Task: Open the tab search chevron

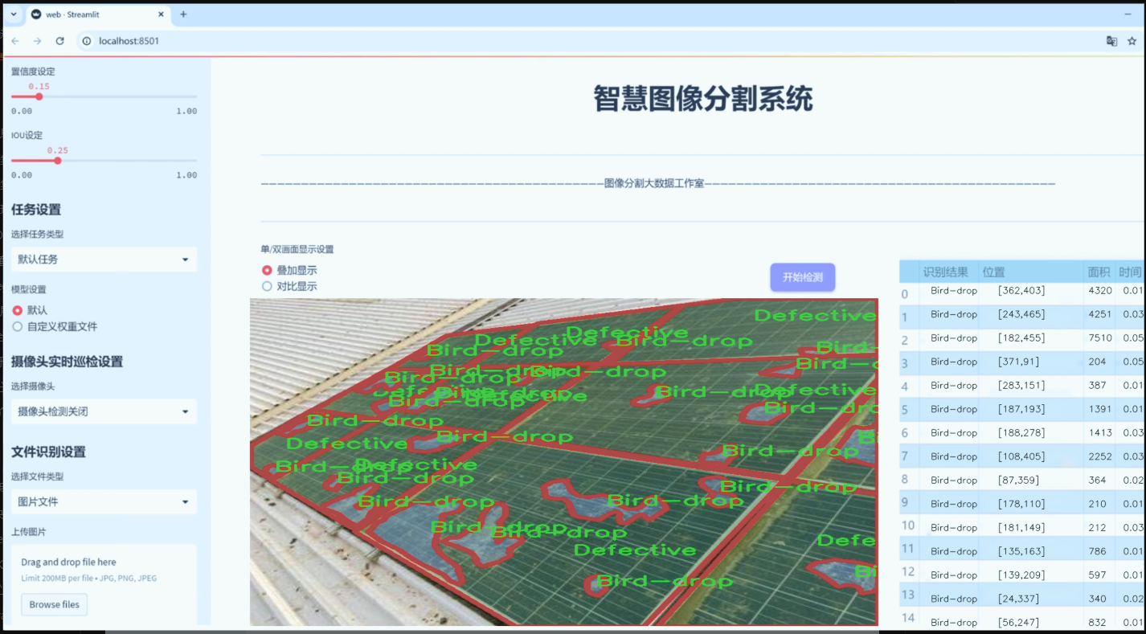Action: click(x=12, y=14)
